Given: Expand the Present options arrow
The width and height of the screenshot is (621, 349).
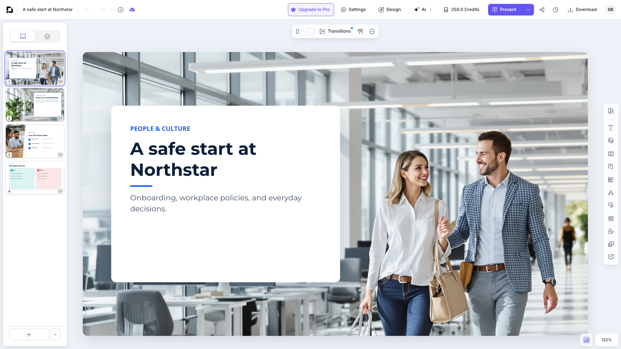Looking at the screenshot, I should 528,10.
